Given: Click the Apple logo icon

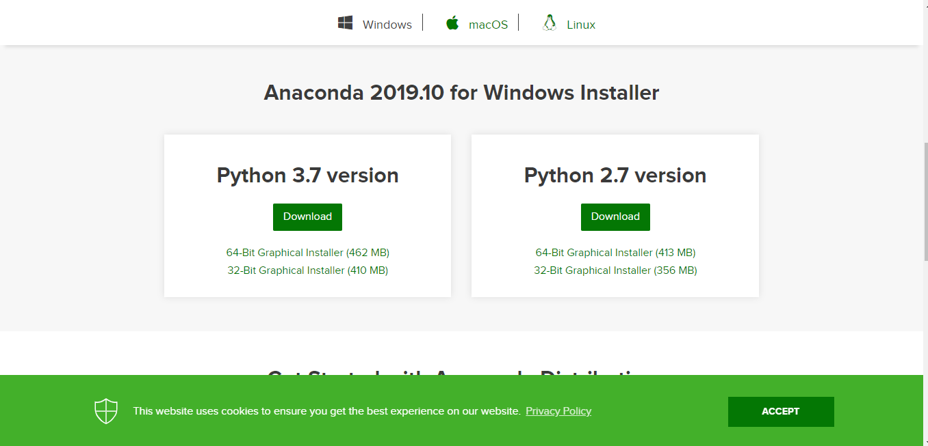Looking at the screenshot, I should [452, 23].
